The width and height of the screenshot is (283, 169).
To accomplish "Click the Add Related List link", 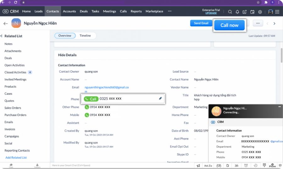I will pos(16,158).
